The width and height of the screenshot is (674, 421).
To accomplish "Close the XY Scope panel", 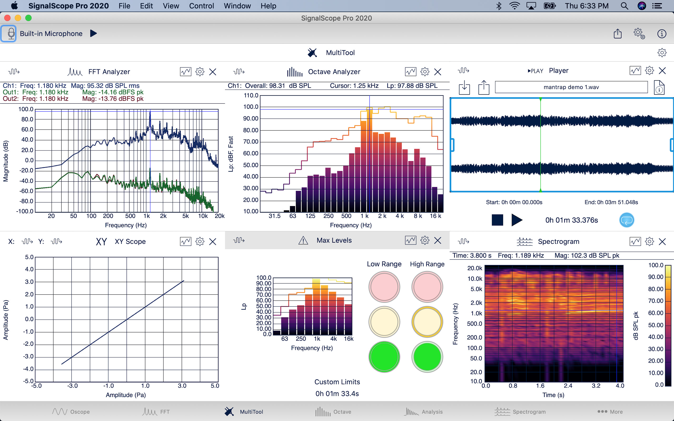I will click(213, 241).
